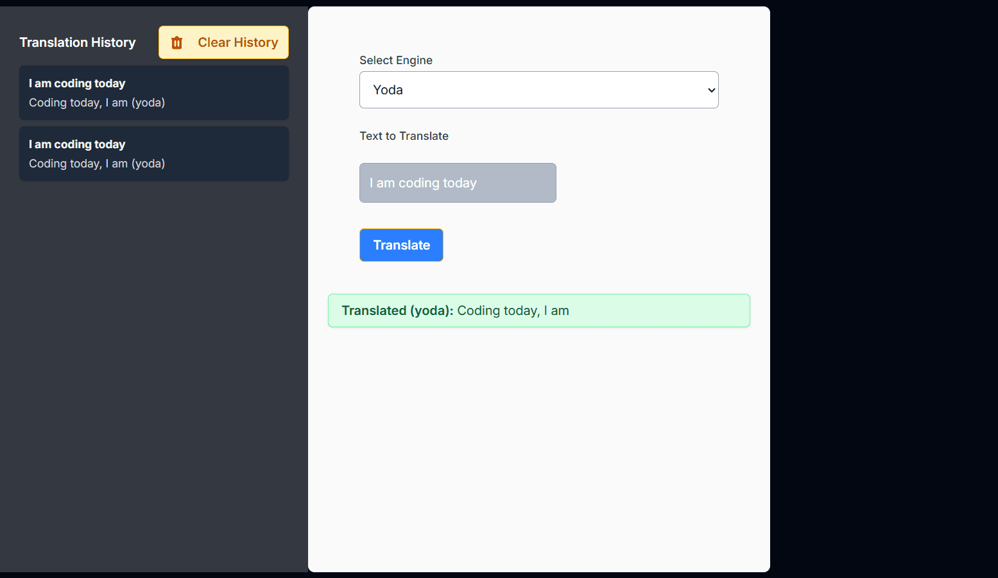This screenshot has width=998, height=578.
Task: Click the green translation result box
Action: pyautogui.click(x=538, y=310)
